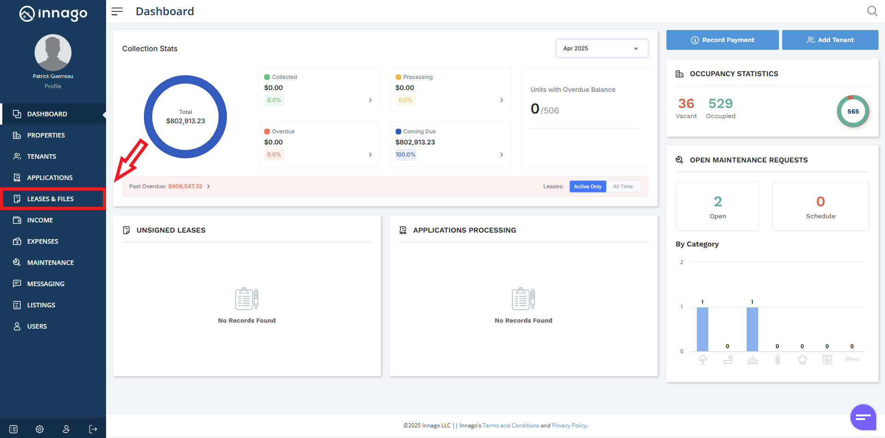885x438 pixels.
Task: Click the Add Tenant button
Action: pos(830,40)
